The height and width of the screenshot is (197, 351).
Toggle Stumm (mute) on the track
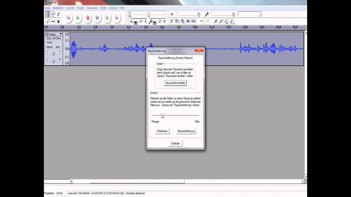click(x=49, y=47)
